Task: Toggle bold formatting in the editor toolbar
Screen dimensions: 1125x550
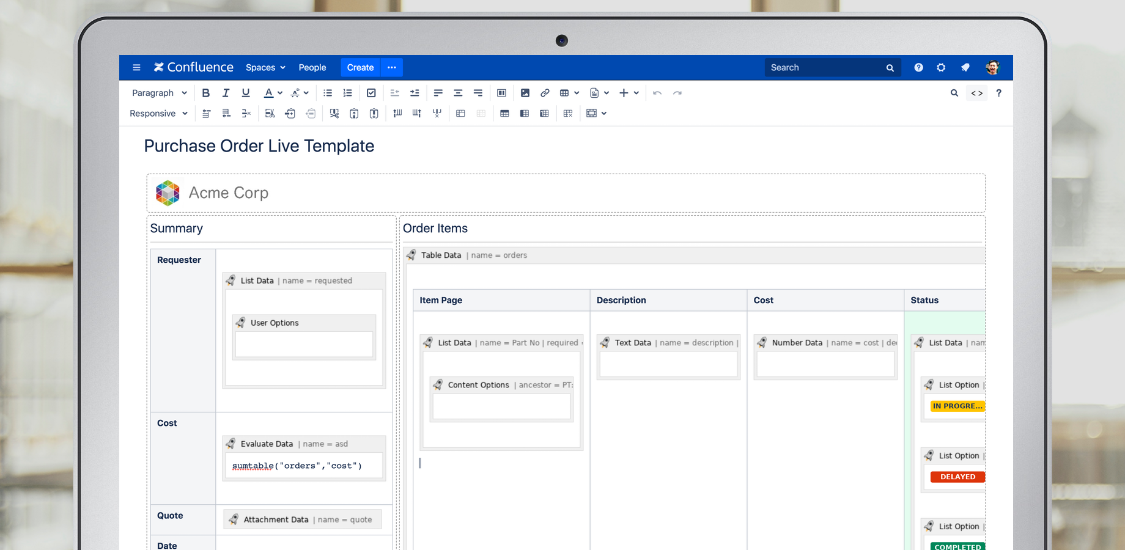Action: pos(206,92)
